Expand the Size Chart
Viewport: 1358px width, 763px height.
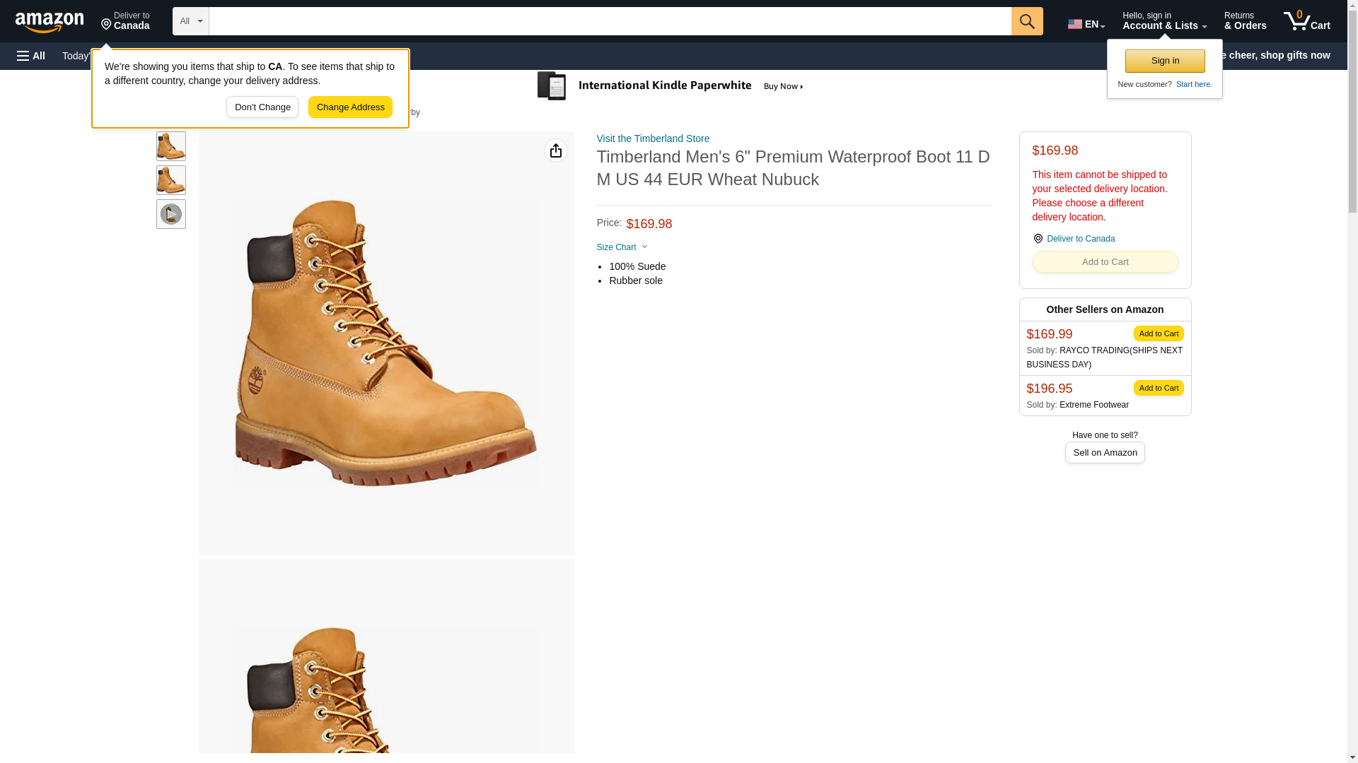(x=622, y=247)
